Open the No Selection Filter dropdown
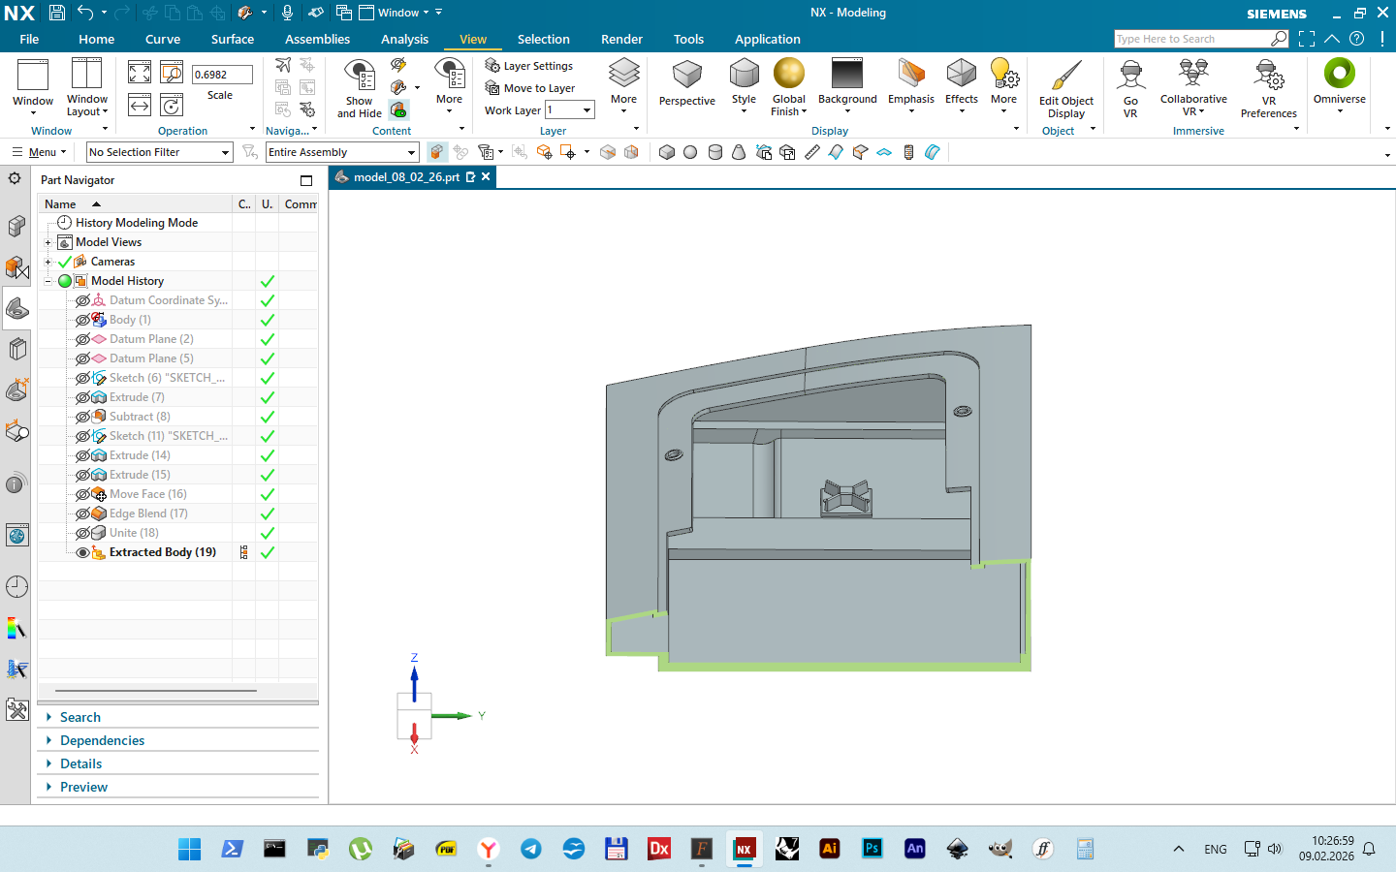Viewport: 1396px width, 872px height. click(x=159, y=152)
